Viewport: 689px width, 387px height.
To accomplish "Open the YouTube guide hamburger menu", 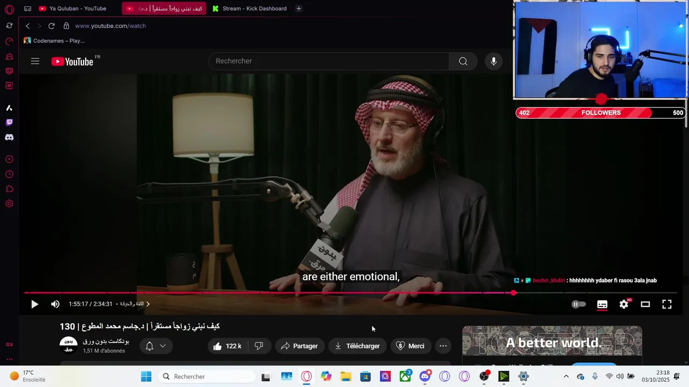I will pyautogui.click(x=35, y=61).
